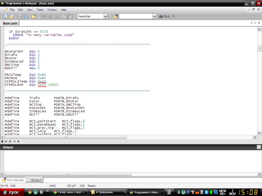Close the Output panel
Viewport: 262px width, 196px height.
[x=259, y=147]
